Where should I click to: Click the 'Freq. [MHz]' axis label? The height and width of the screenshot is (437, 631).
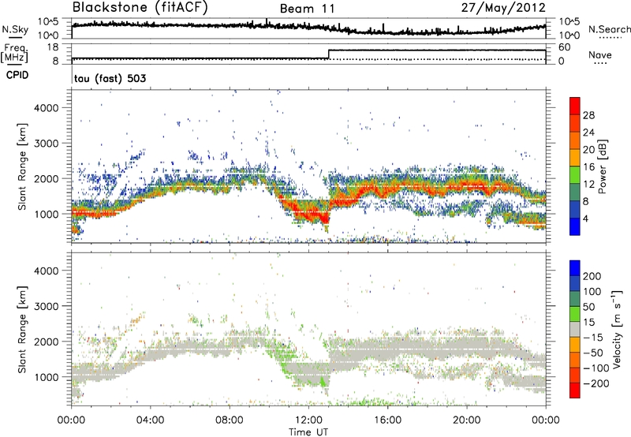[x=15, y=54]
